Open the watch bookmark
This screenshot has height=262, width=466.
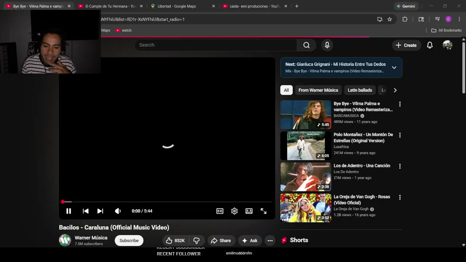pos(123,30)
